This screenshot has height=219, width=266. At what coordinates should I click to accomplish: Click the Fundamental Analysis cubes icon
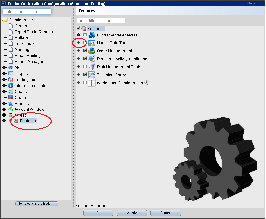coord(92,35)
